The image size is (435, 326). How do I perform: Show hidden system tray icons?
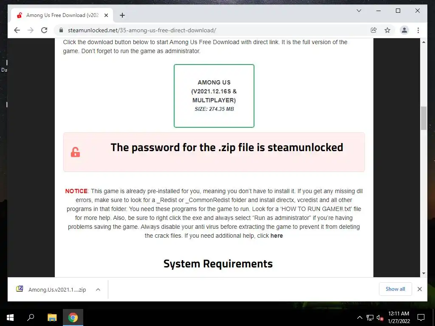point(359,318)
